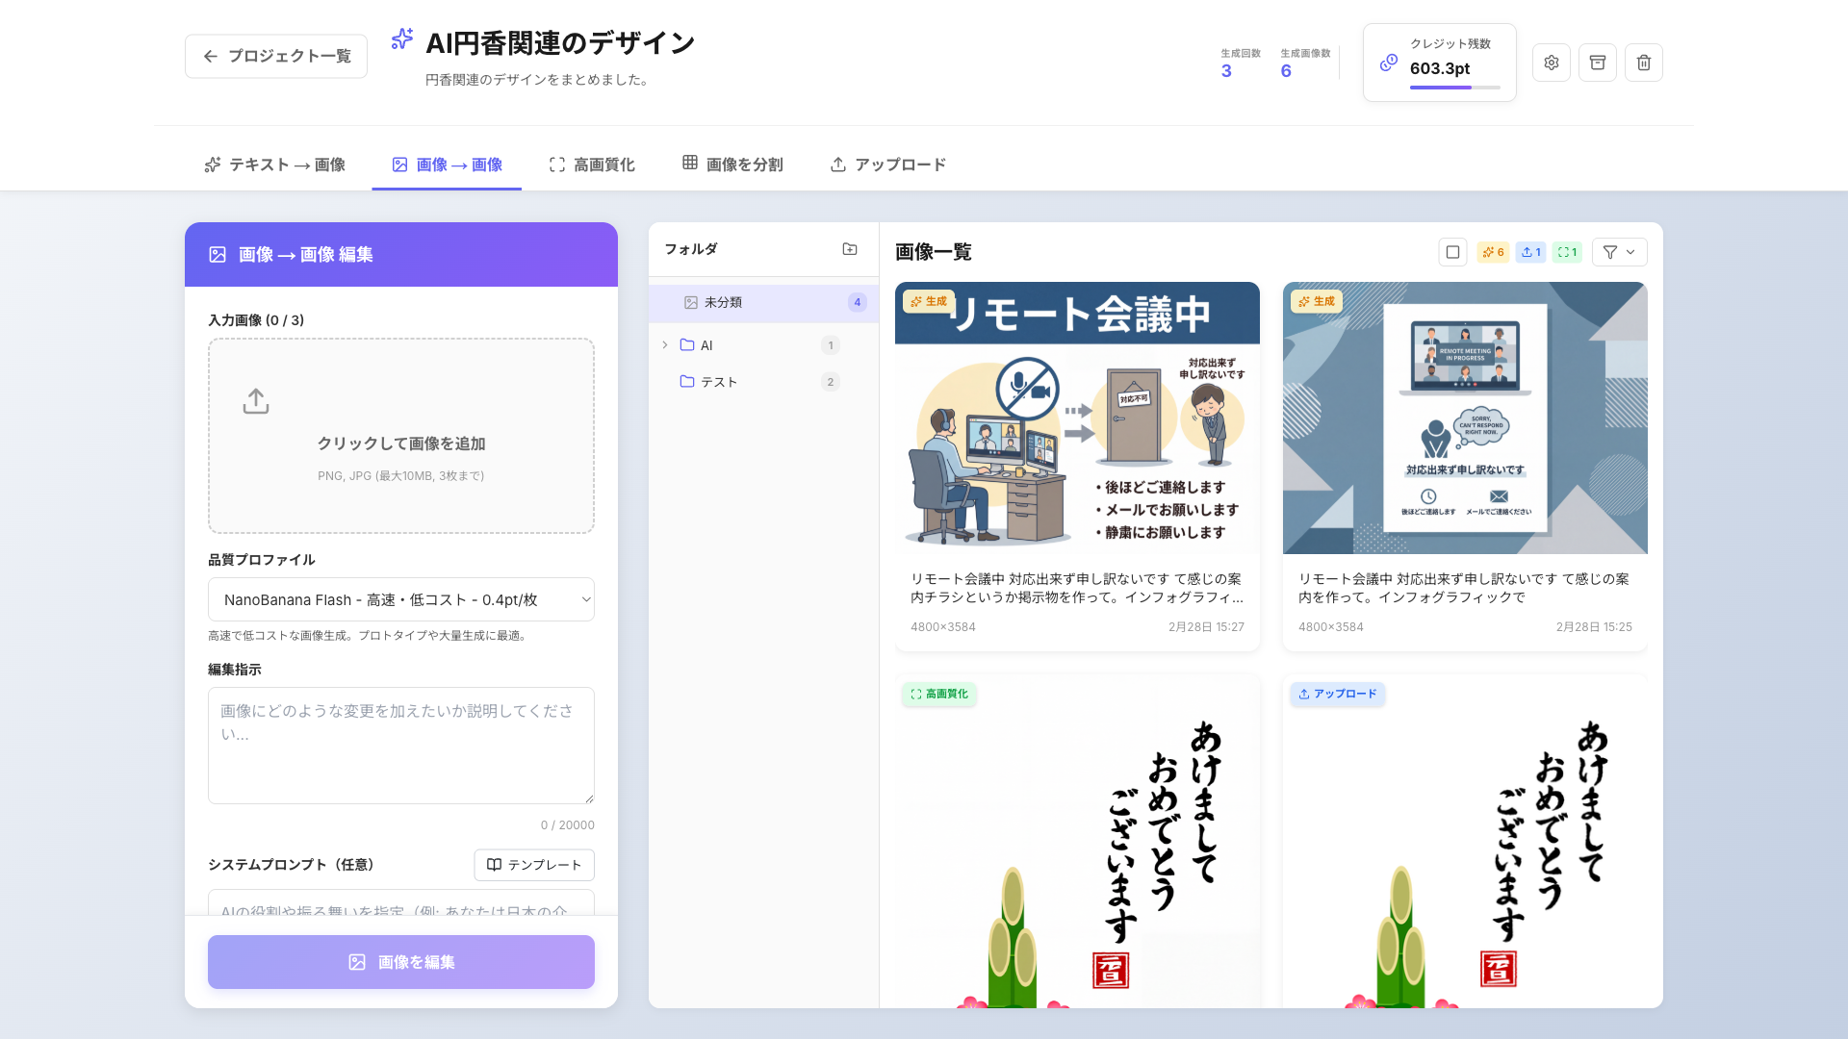Screen dimensions: 1848x1039
Task: Click the 画像→画像 編集 header icon
Action: coord(218,255)
